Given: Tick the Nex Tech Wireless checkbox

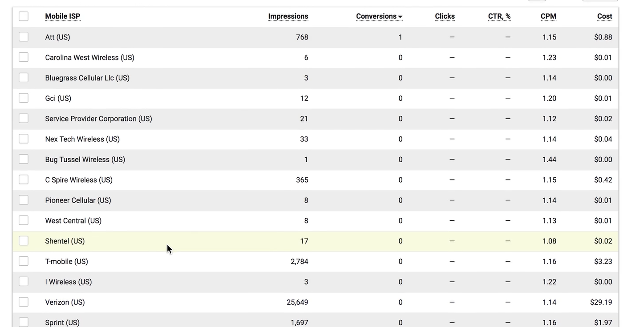Looking at the screenshot, I should click(24, 139).
